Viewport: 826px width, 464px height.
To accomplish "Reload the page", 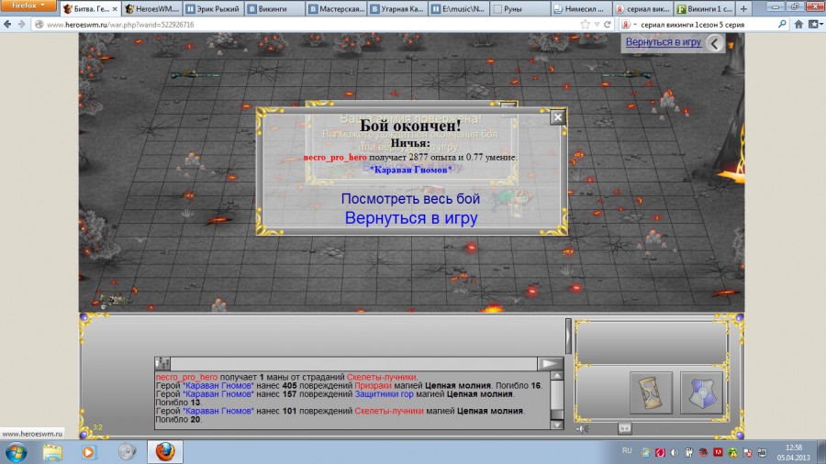I will (608, 24).
